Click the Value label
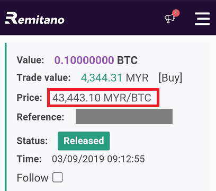This screenshot has height=191, width=216. tap(30, 60)
